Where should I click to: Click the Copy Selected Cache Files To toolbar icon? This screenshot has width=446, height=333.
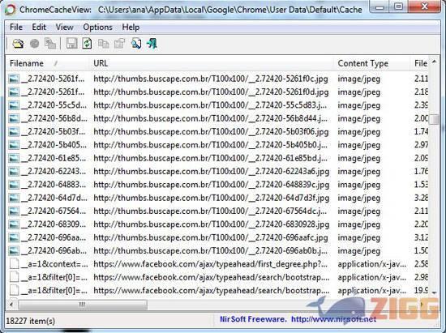pyautogui.click(x=50, y=44)
